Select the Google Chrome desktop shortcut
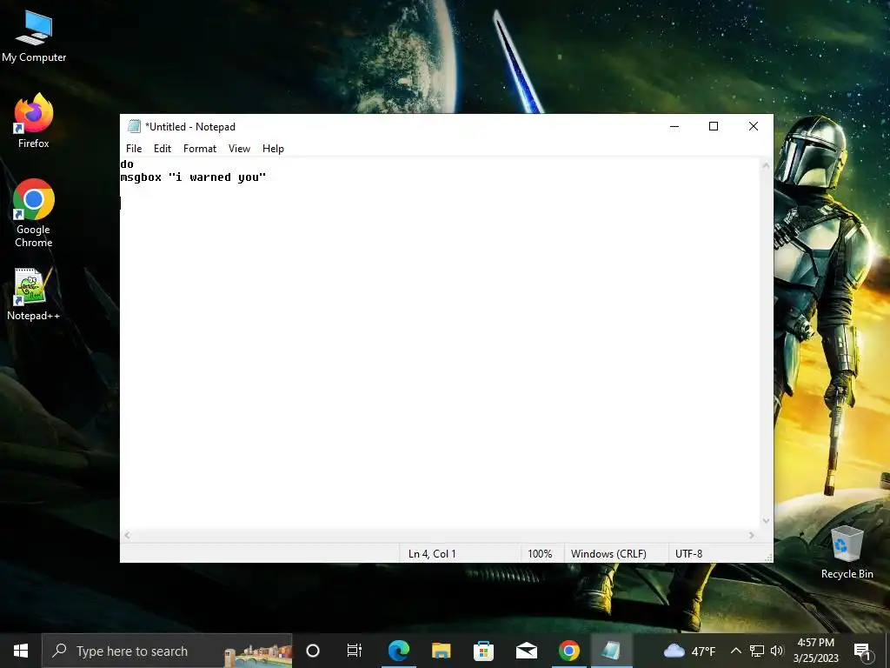The image size is (890, 668). click(34, 213)
